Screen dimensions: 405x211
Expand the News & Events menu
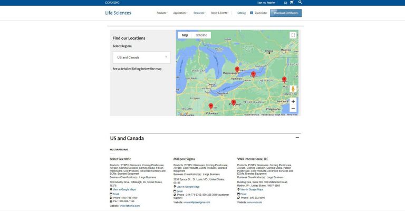220,13
